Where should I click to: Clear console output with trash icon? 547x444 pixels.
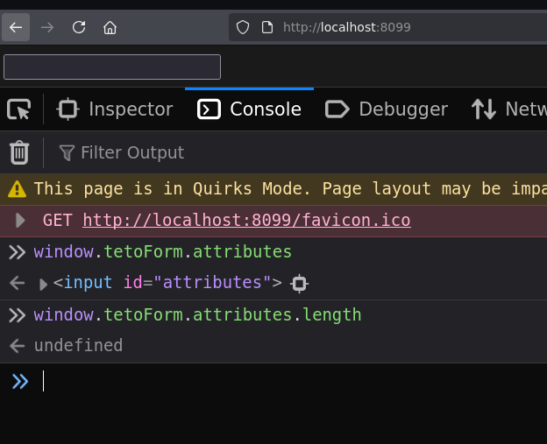pos(19,152)
